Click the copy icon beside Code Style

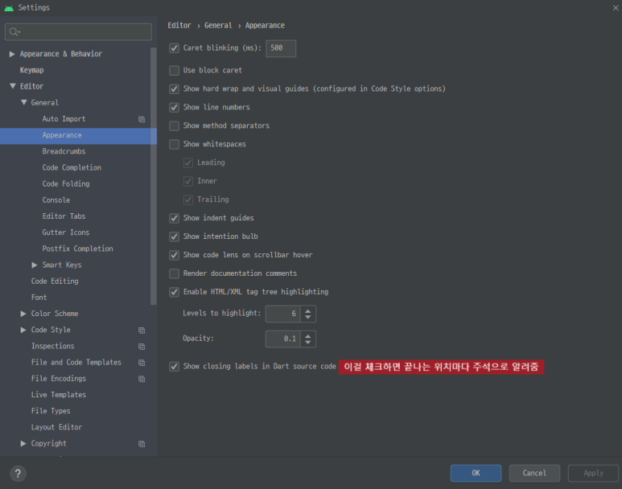coord(142,331)
